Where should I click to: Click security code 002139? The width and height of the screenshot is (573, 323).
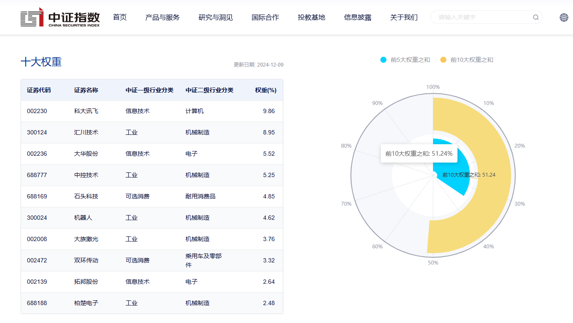point(37,282)
